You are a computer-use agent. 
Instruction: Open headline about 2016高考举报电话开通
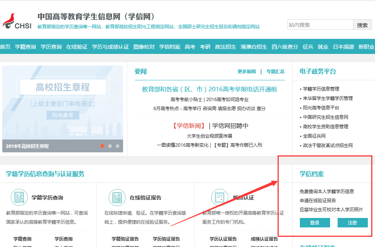[209, 89]
